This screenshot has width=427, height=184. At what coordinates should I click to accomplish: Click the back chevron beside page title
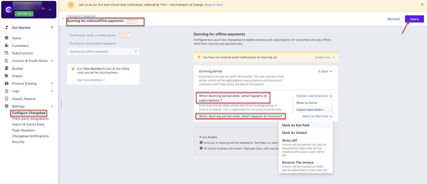coord(63,19)
